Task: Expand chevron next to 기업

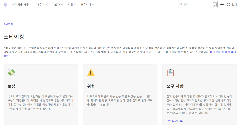Action: 75,5
